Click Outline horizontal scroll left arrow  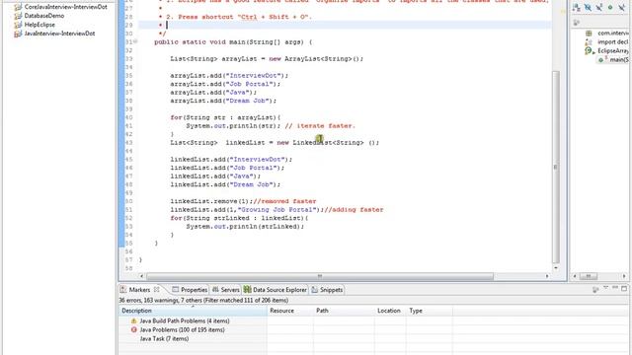pyautogui.click(x=575, y=276)
